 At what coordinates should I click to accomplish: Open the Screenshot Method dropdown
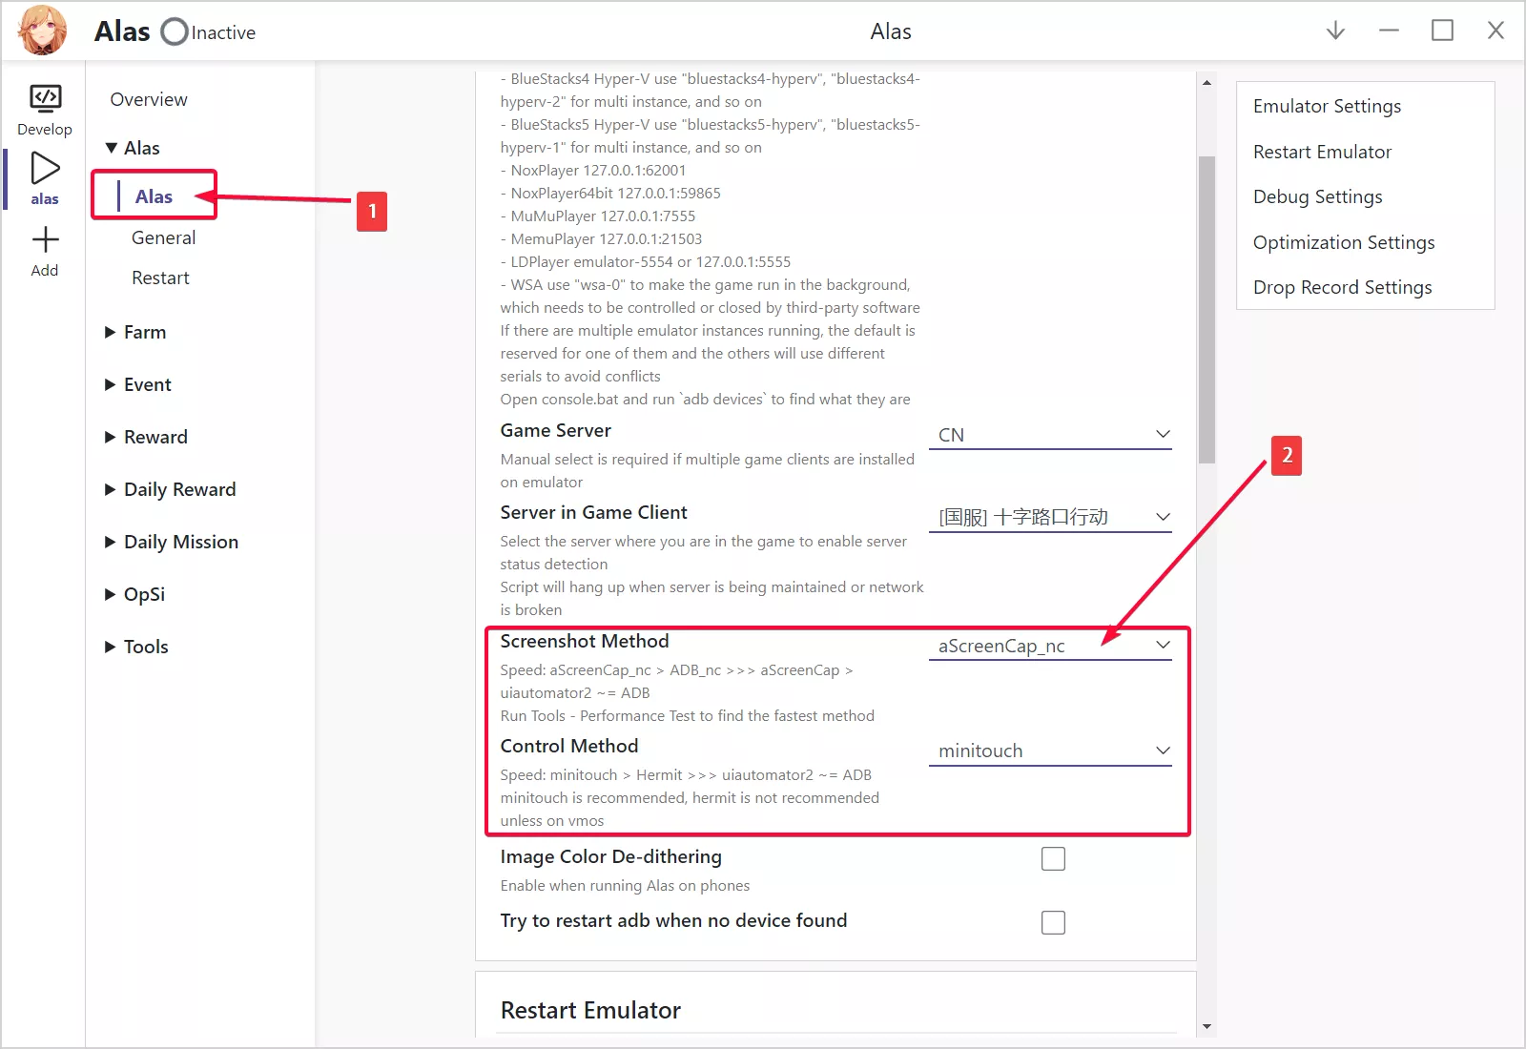pyautogui.click(x=1050, y=646)
